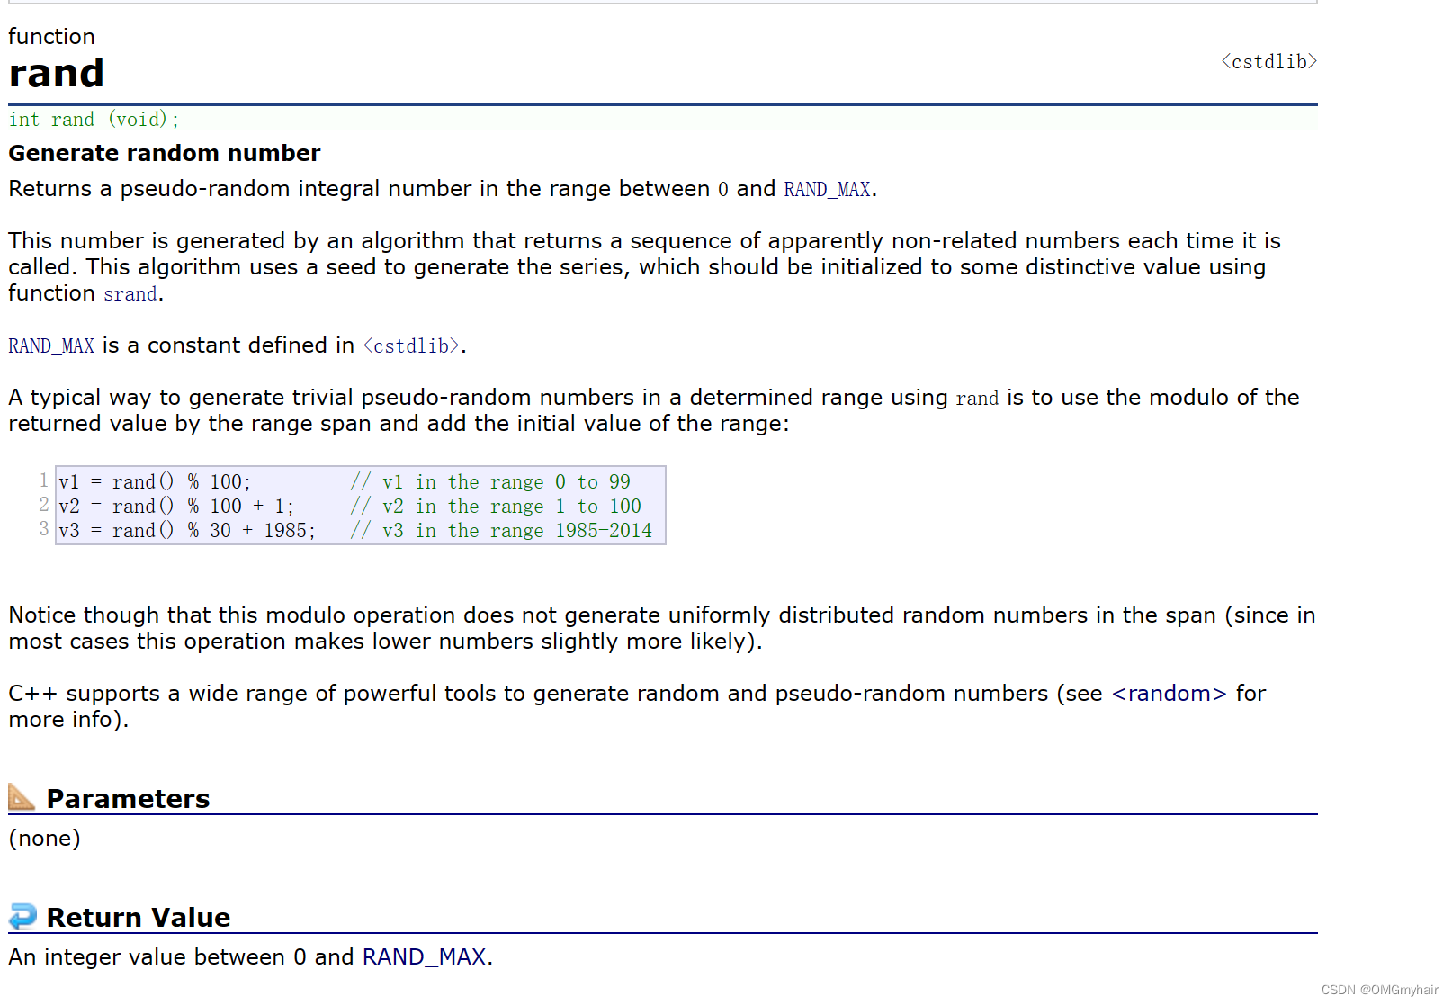Viewport: 1452px width, 1005px height.
Task: Click comment '// v3 in the range 1985-2014'
Action: 501,531
